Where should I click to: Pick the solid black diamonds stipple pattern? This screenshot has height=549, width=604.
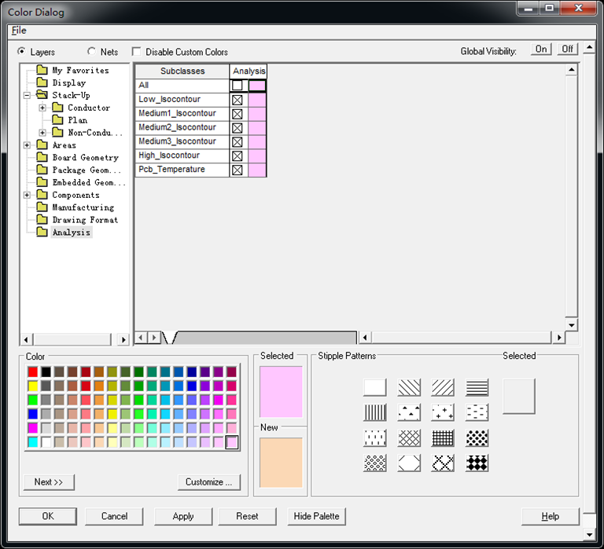(477, 463)
